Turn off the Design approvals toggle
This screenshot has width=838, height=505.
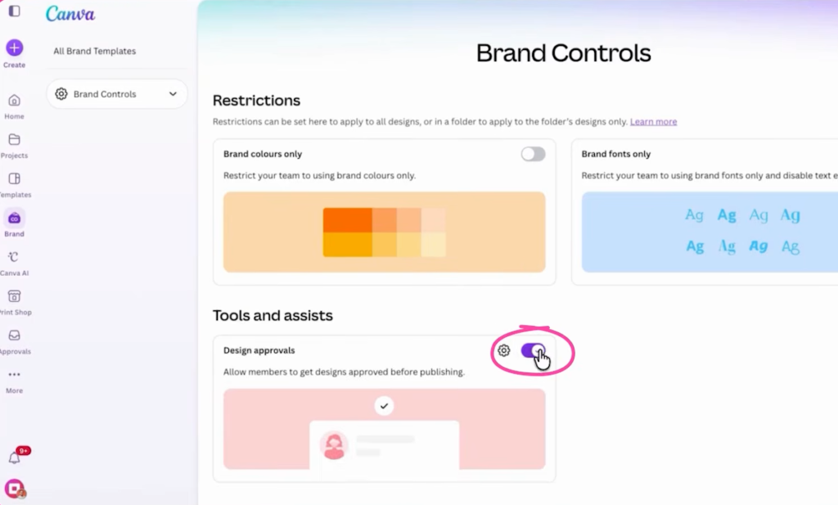click(x=533, y=350)
